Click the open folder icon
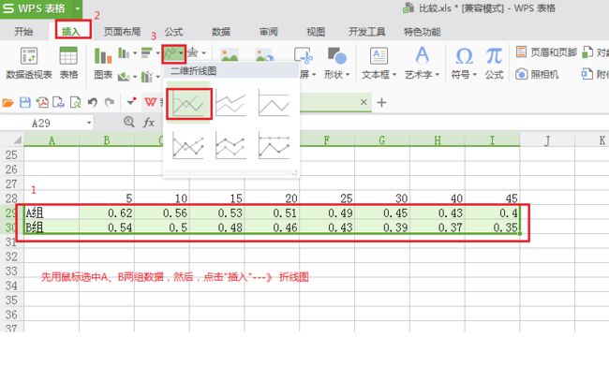609x367 pixels. coord(7,103)
